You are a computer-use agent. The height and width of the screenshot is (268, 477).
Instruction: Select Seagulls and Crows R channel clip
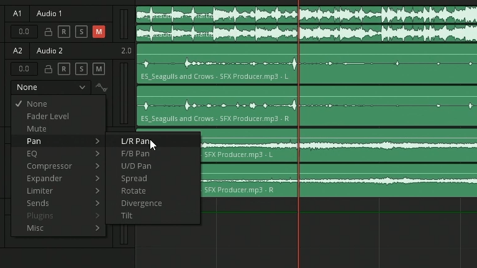click(307, 105)
